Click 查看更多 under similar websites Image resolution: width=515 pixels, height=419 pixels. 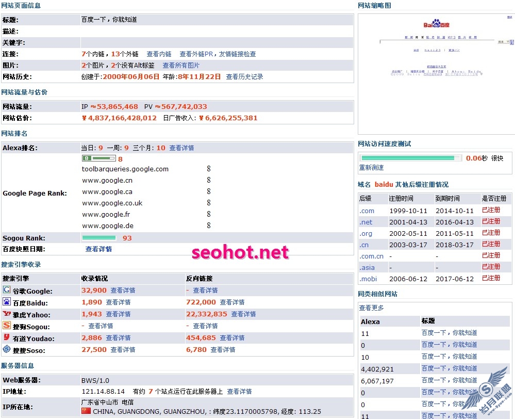(x=371, y=308)
